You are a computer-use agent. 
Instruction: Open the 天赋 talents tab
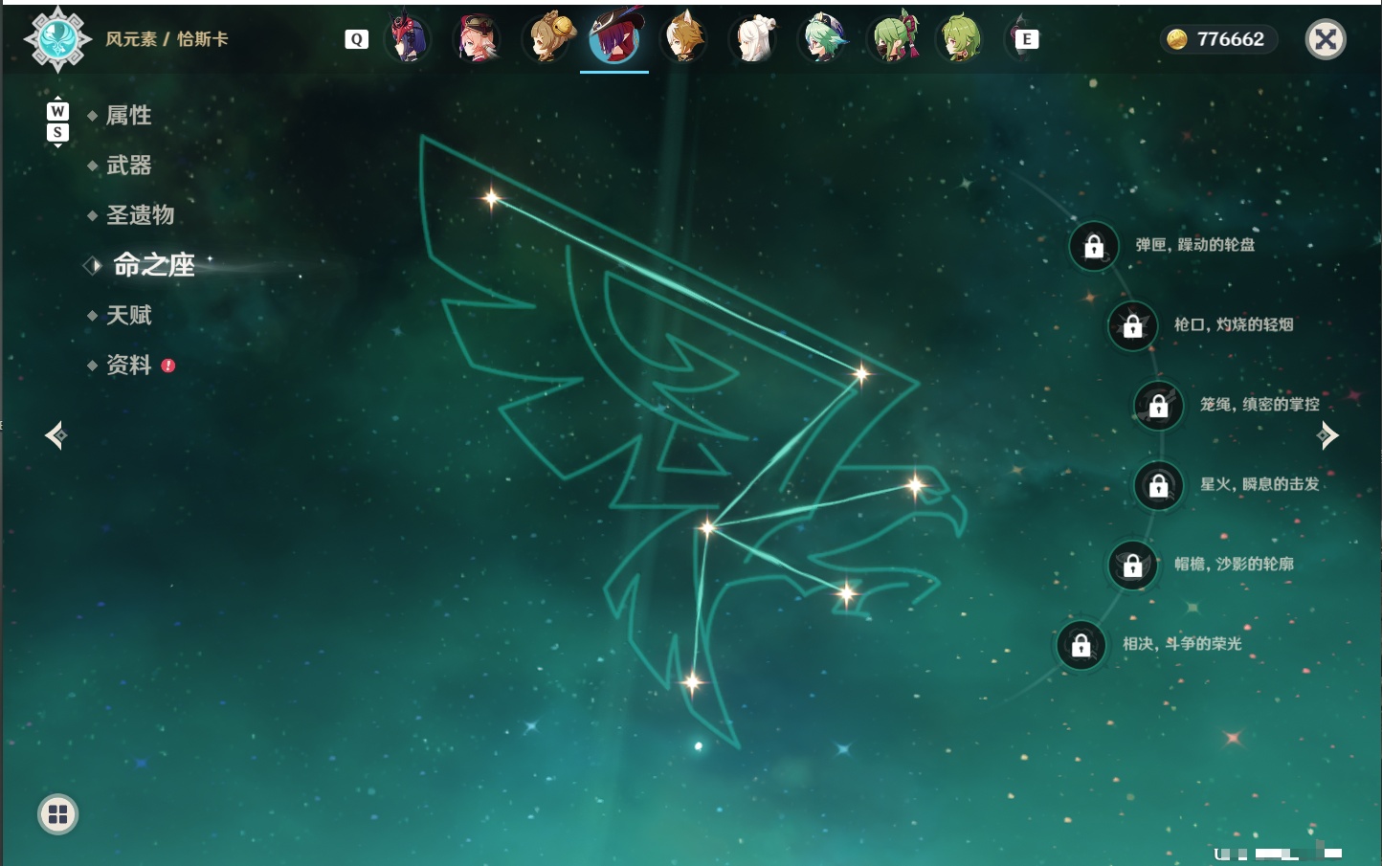(x=128, y=315)
